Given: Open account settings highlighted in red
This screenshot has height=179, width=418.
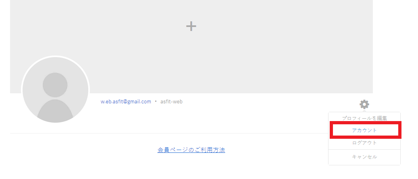Looking at the screenshot, I should (364, 130).
